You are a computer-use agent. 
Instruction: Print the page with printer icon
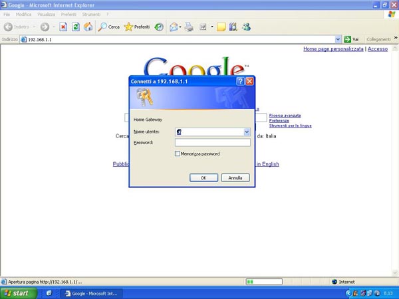pos(189,27)
